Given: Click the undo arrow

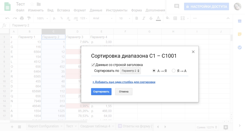Looking at the screenshot, I should [7, 18].
